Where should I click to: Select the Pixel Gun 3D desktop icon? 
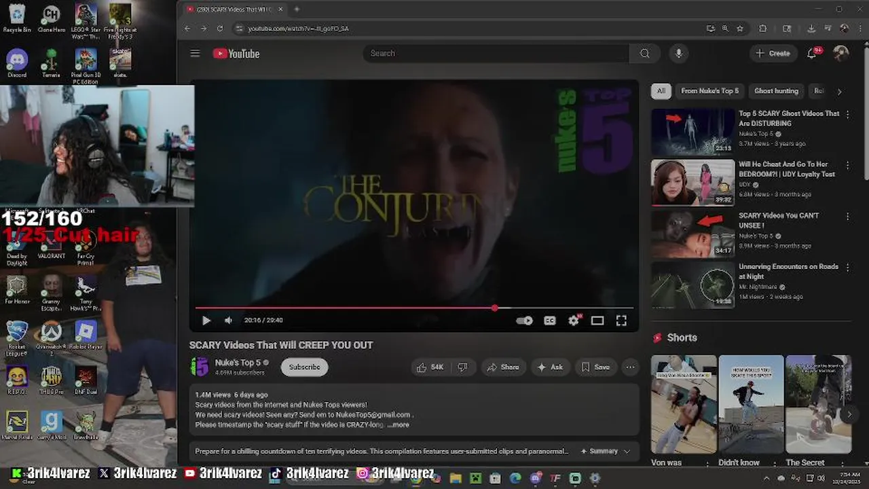(86, 65)
